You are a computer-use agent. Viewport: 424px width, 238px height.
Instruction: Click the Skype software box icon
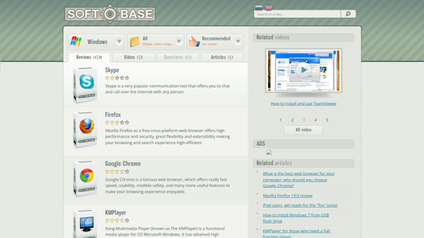85,85
